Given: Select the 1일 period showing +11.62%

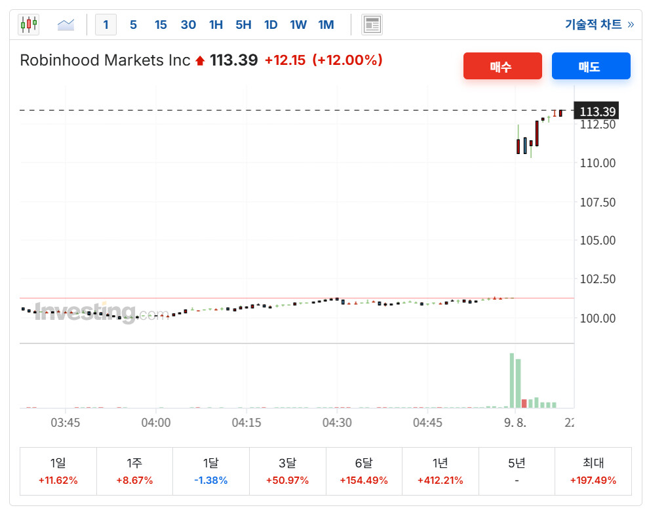Looking at the screenshot, I should [58, 471].
